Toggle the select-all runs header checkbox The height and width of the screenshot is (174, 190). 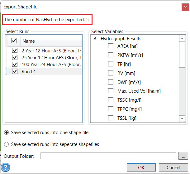(x=14, y=41)
